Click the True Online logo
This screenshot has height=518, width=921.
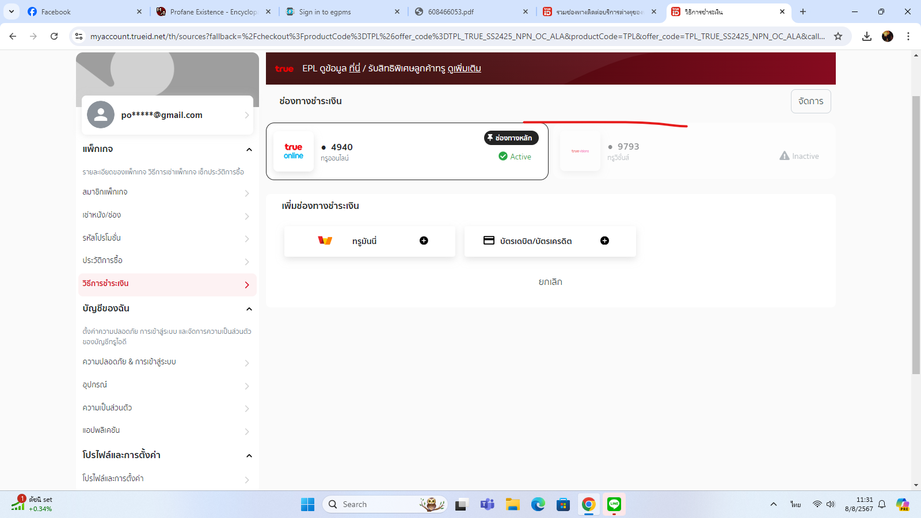pos(294,151)
